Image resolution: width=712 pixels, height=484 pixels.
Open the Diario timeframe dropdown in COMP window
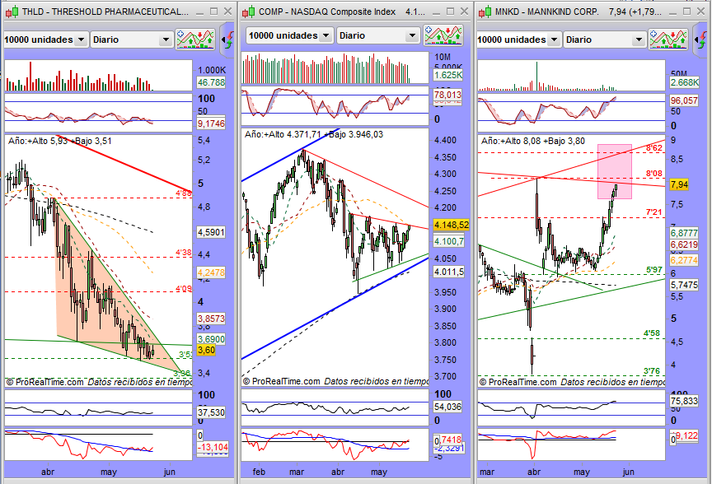point(378,35)
